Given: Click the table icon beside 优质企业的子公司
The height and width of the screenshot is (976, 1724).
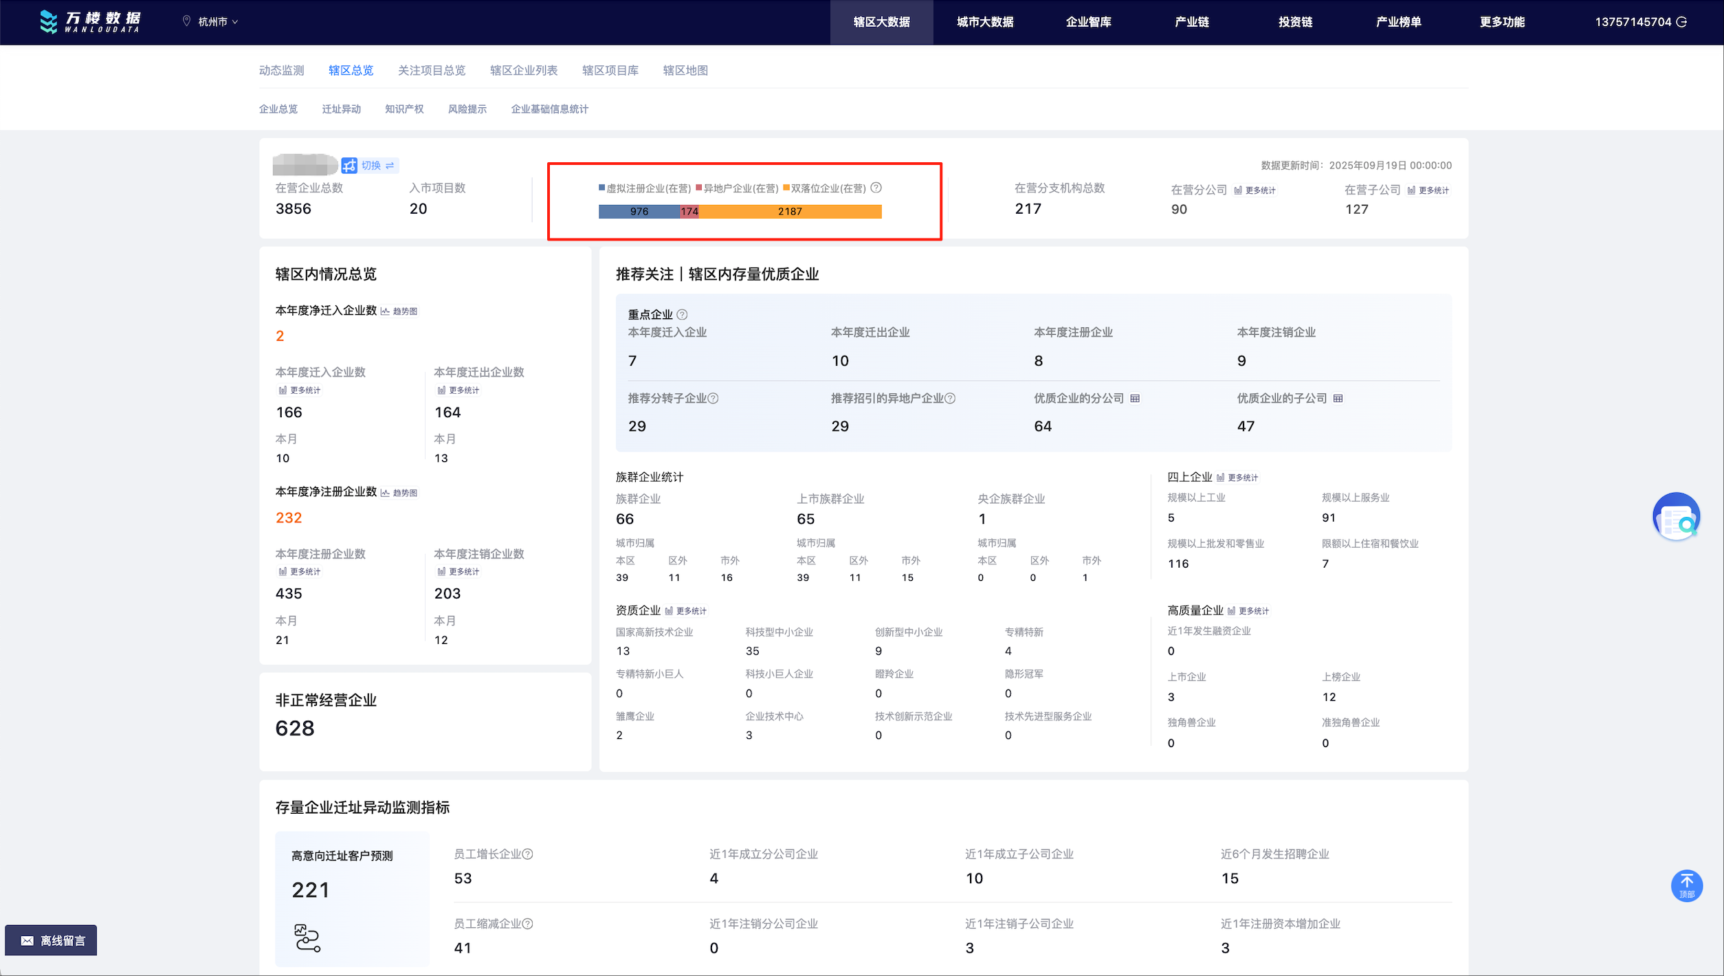Looking at the screenshot, I should click(1338, 399).
